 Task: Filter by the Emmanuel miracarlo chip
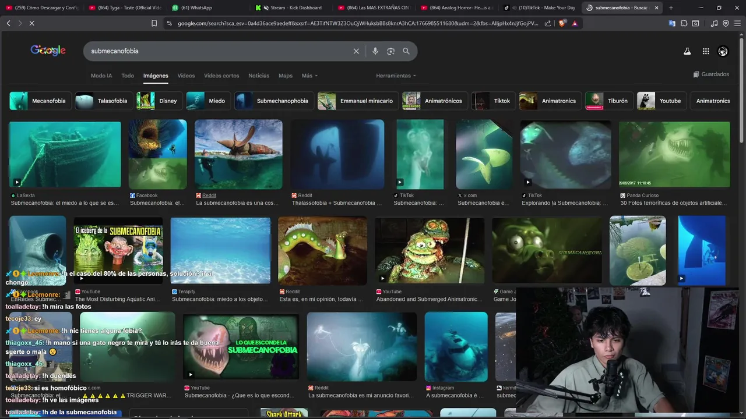[x=358, y=101]
